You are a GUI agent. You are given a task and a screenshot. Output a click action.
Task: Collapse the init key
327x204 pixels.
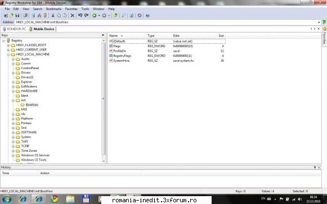click(x=13, y=100)
